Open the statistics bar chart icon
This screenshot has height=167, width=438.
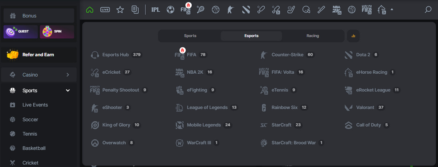[353, 36]
